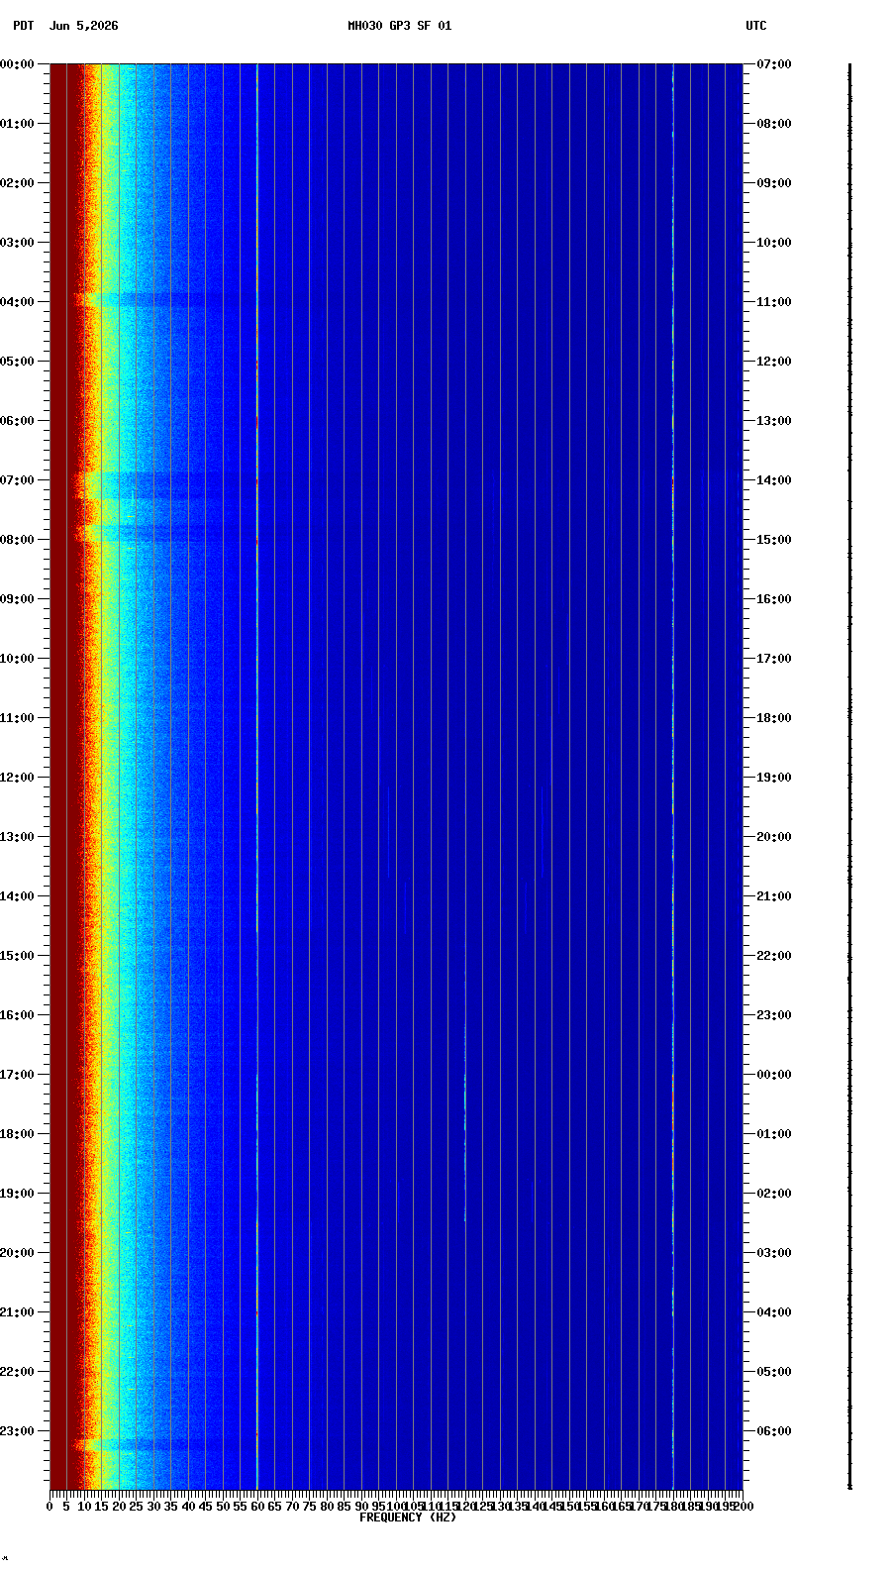The image size is (893, 1569).
Task: Click the PDT time label '14:00'
Action: 17,896
